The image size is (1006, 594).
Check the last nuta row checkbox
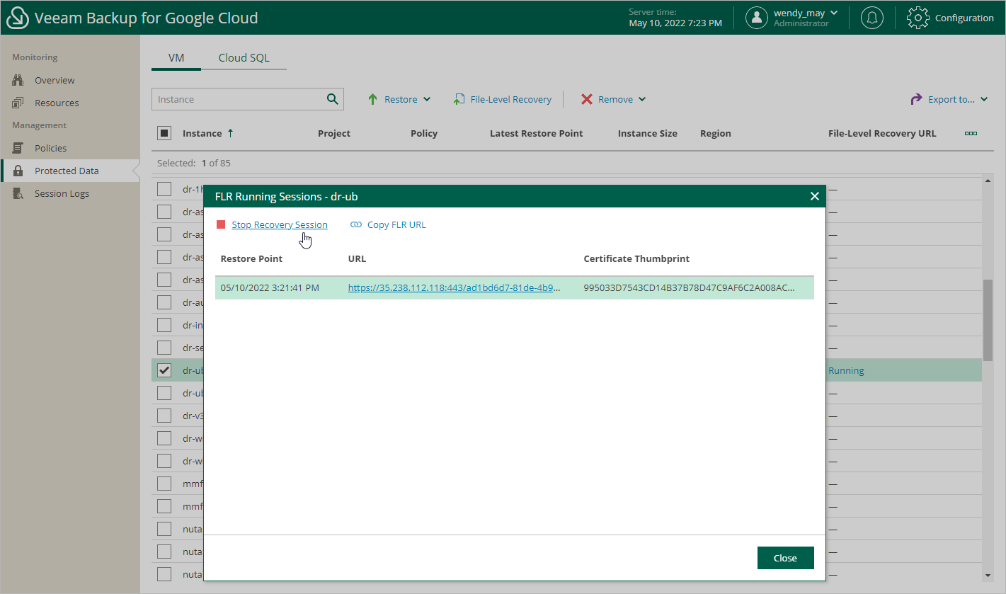coord(164,574)
